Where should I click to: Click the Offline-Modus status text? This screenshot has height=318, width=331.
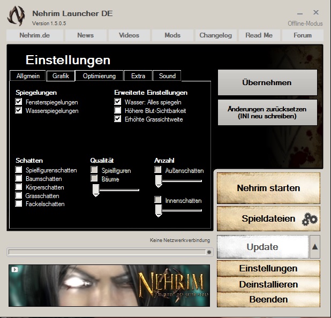(305, 24)
